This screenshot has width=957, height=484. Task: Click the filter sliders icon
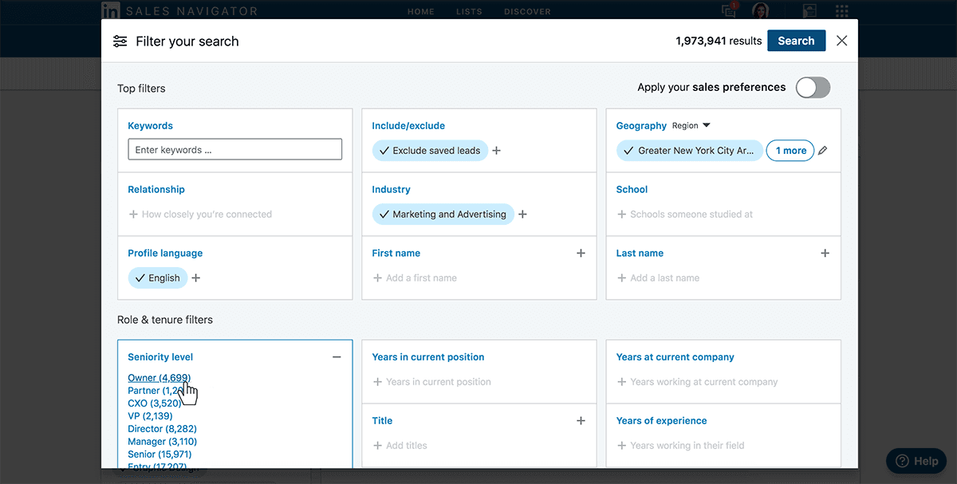point(120,41)
